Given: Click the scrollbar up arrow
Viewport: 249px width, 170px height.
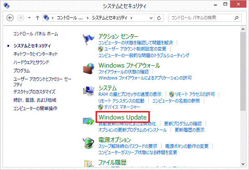Looking at the screenshot, I should click(243, 29).
